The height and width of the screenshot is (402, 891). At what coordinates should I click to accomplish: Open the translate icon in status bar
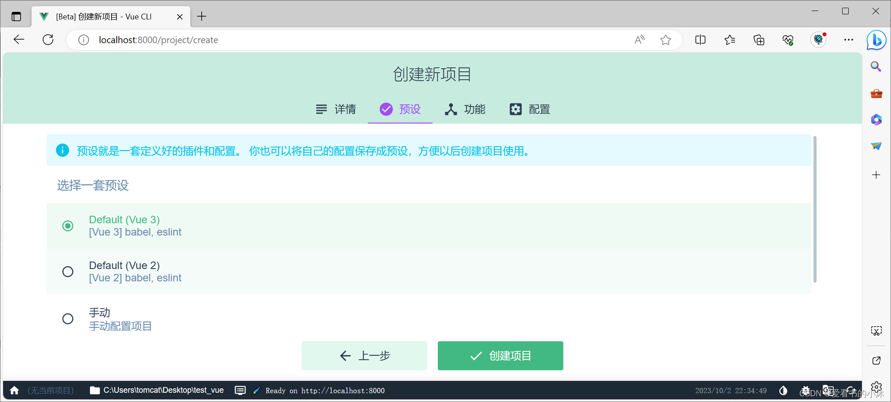point(828,391)
